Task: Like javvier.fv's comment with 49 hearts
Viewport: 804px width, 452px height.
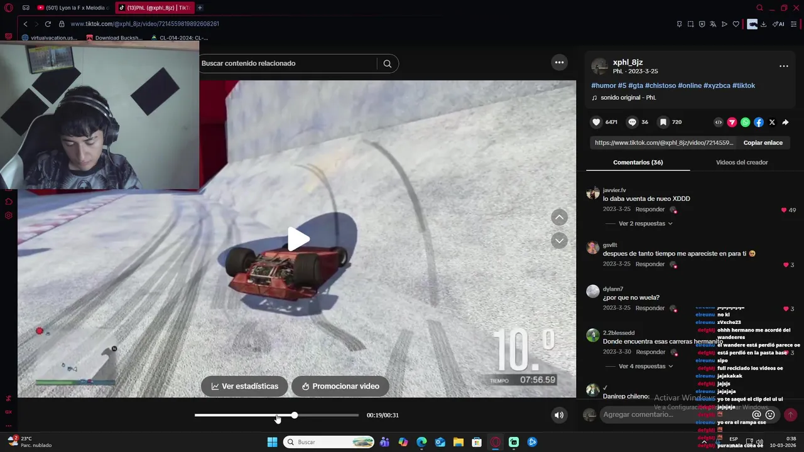Action: (x=784, y=210)
